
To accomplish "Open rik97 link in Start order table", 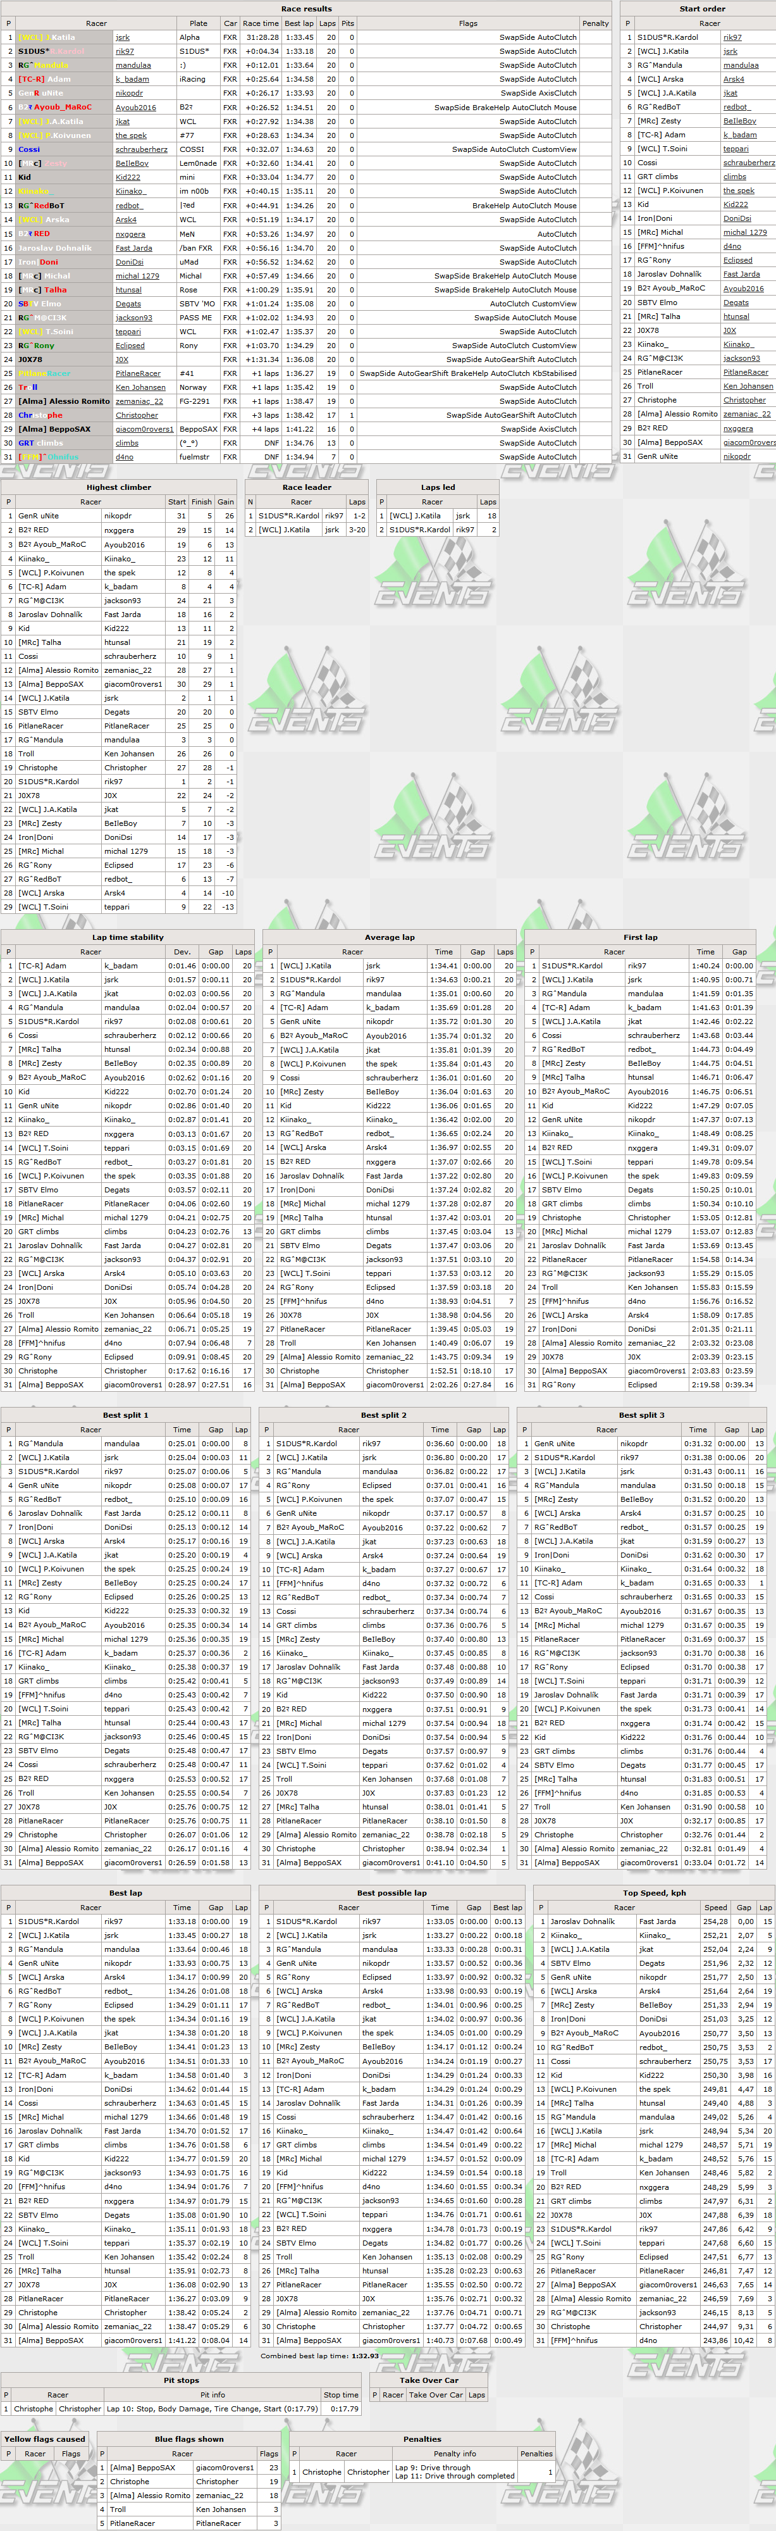I will tap(733, 37).
